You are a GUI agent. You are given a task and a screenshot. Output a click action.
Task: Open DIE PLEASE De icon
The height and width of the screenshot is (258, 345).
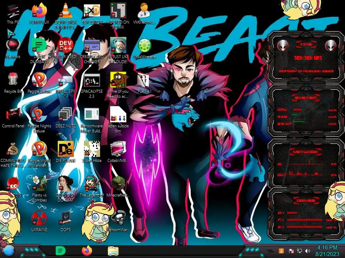[x=66, y=149]
